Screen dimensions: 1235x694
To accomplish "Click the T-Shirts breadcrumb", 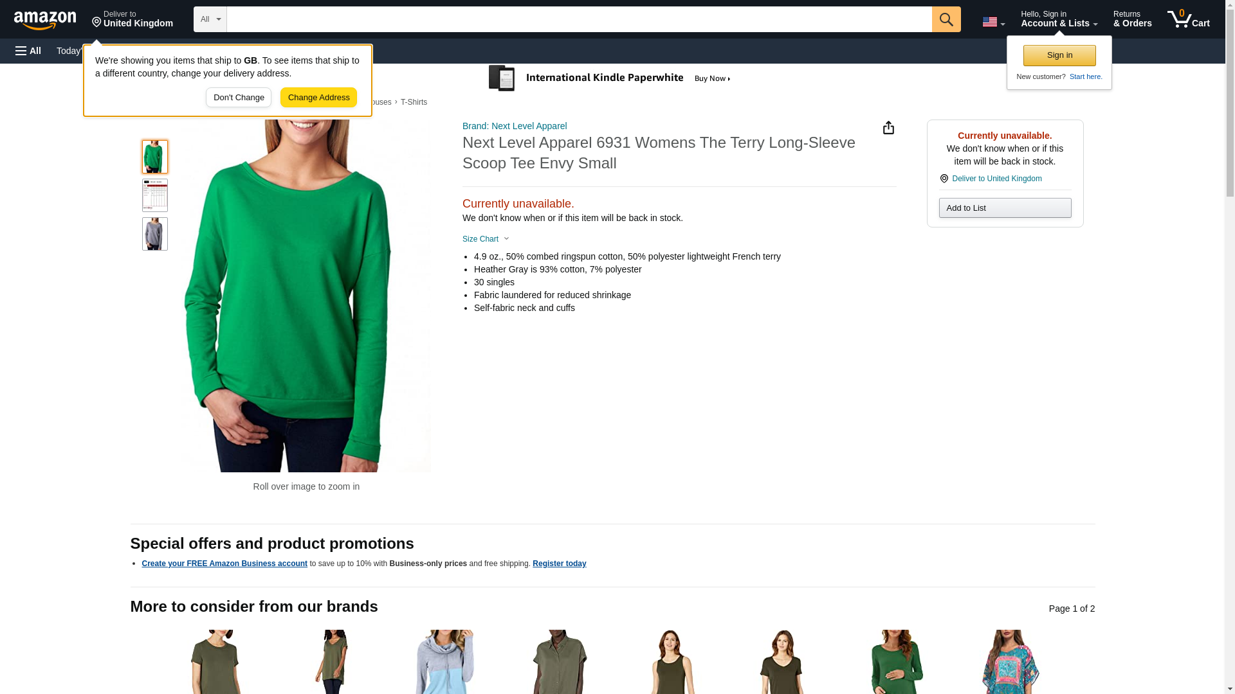I will click(x=414, y=102).
